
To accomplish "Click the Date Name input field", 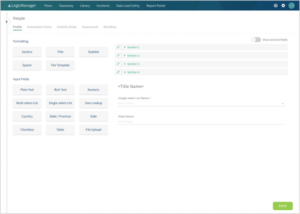I will click(x=201, y=121).
